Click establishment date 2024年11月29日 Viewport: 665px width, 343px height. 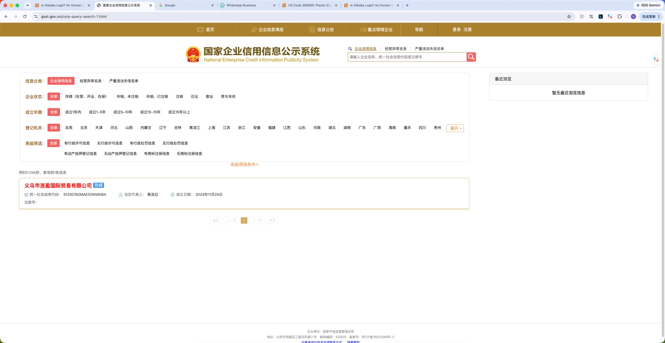209,195
